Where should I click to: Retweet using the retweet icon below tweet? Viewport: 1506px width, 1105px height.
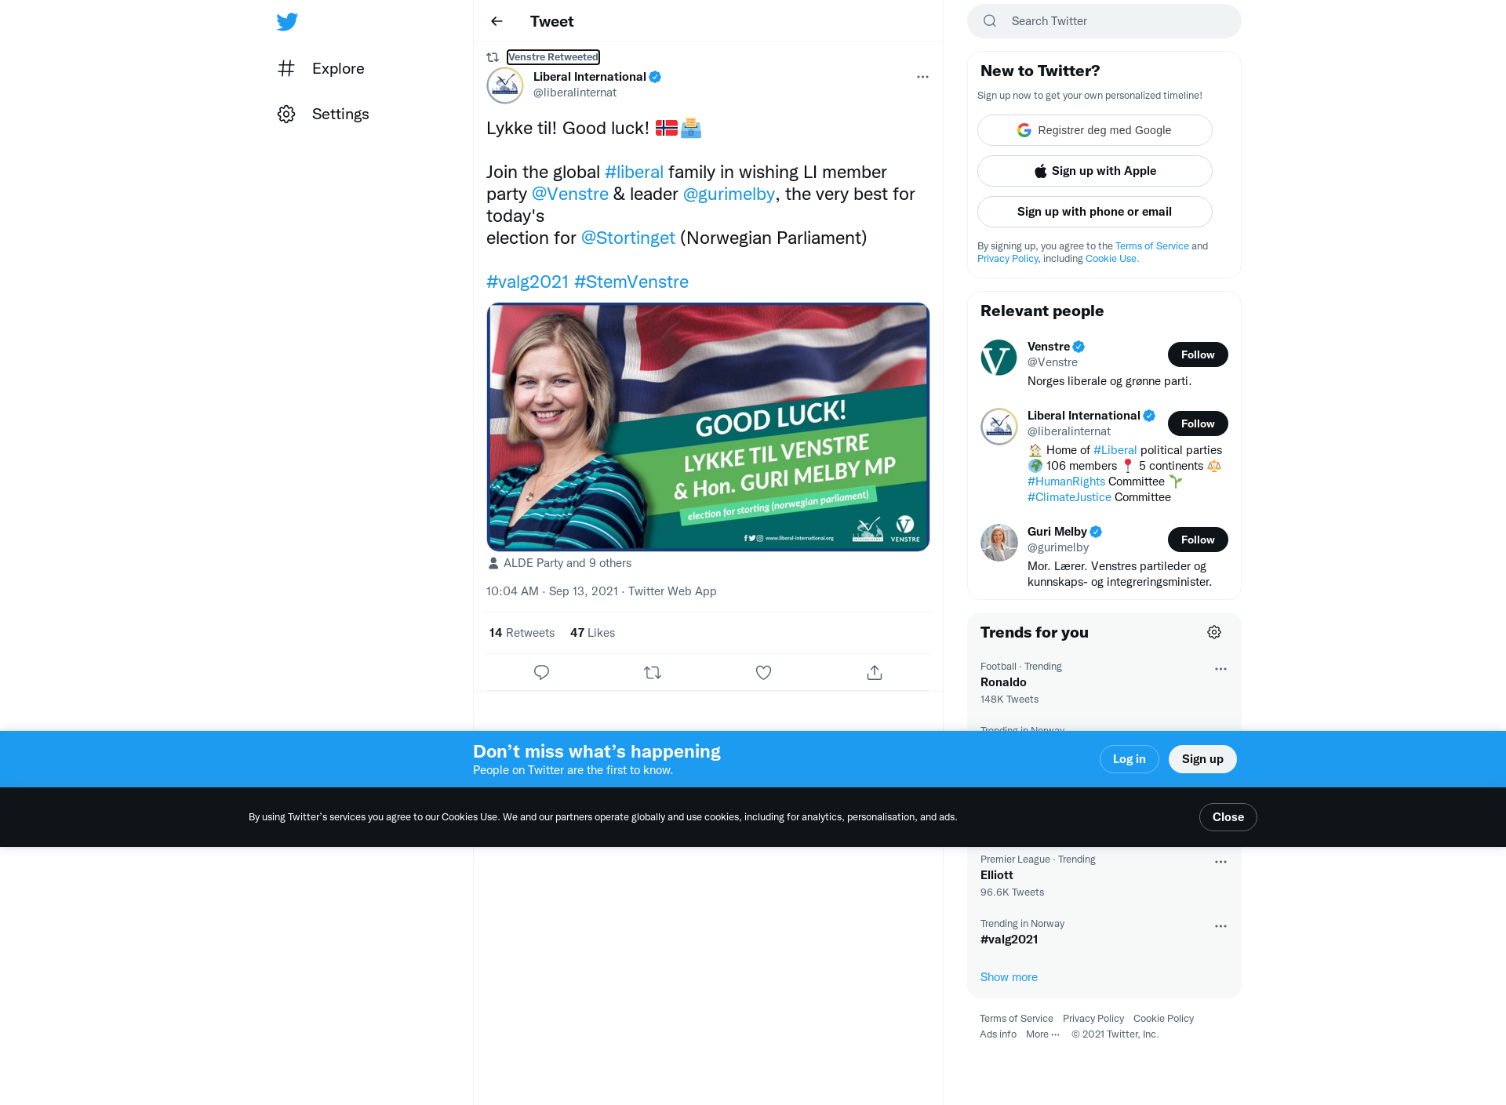click(653, 672)
